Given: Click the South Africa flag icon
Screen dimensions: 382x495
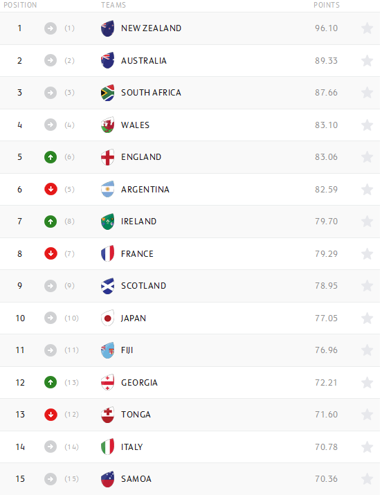Looking at the screenshot, I should (107, 93).
